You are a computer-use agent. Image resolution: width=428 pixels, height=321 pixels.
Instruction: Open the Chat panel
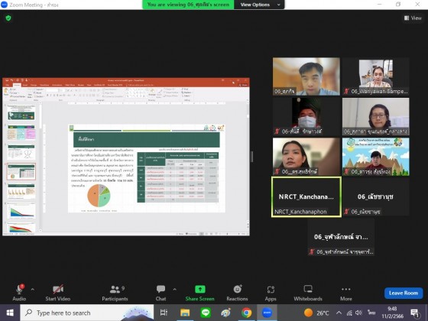(160, 293)
